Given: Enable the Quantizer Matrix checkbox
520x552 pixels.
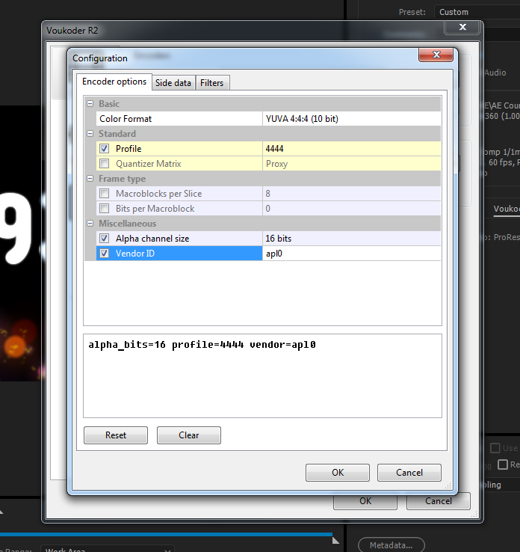Looking at the screenshot, I should [105, 164].
